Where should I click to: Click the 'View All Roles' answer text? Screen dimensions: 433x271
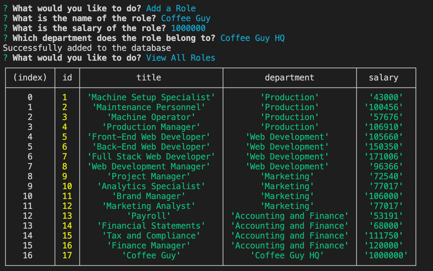(180, 58)
